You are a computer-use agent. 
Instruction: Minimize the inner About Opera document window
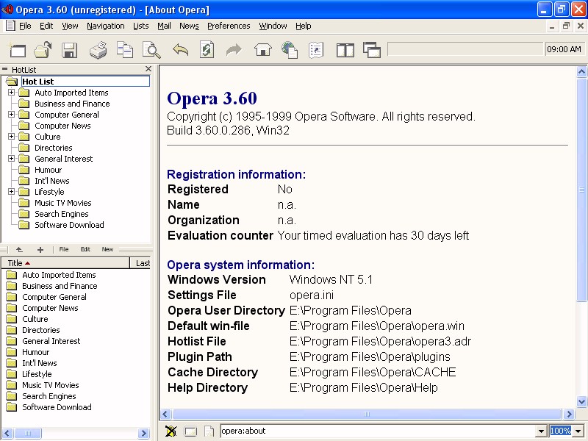click(552, 26)
